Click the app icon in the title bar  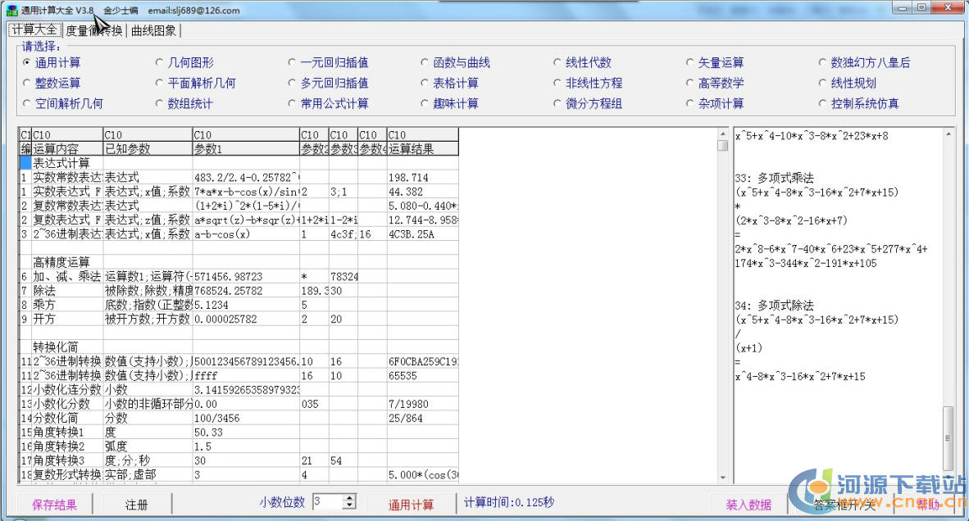pos(11,11)
